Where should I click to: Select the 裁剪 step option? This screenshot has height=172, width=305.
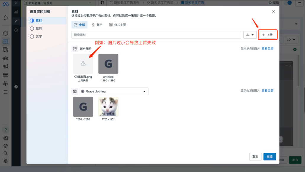38,28
